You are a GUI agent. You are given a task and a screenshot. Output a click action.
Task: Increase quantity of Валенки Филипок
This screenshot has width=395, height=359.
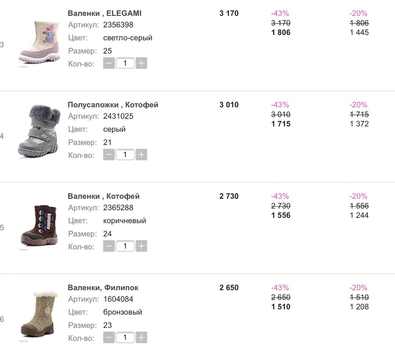142,337
